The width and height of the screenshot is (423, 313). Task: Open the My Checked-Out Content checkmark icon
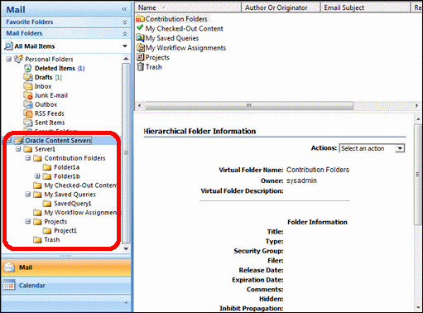click(x=140, y=27)
